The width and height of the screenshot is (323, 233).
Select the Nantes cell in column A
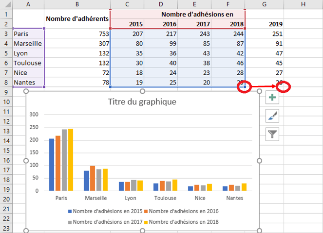[28, 83]
